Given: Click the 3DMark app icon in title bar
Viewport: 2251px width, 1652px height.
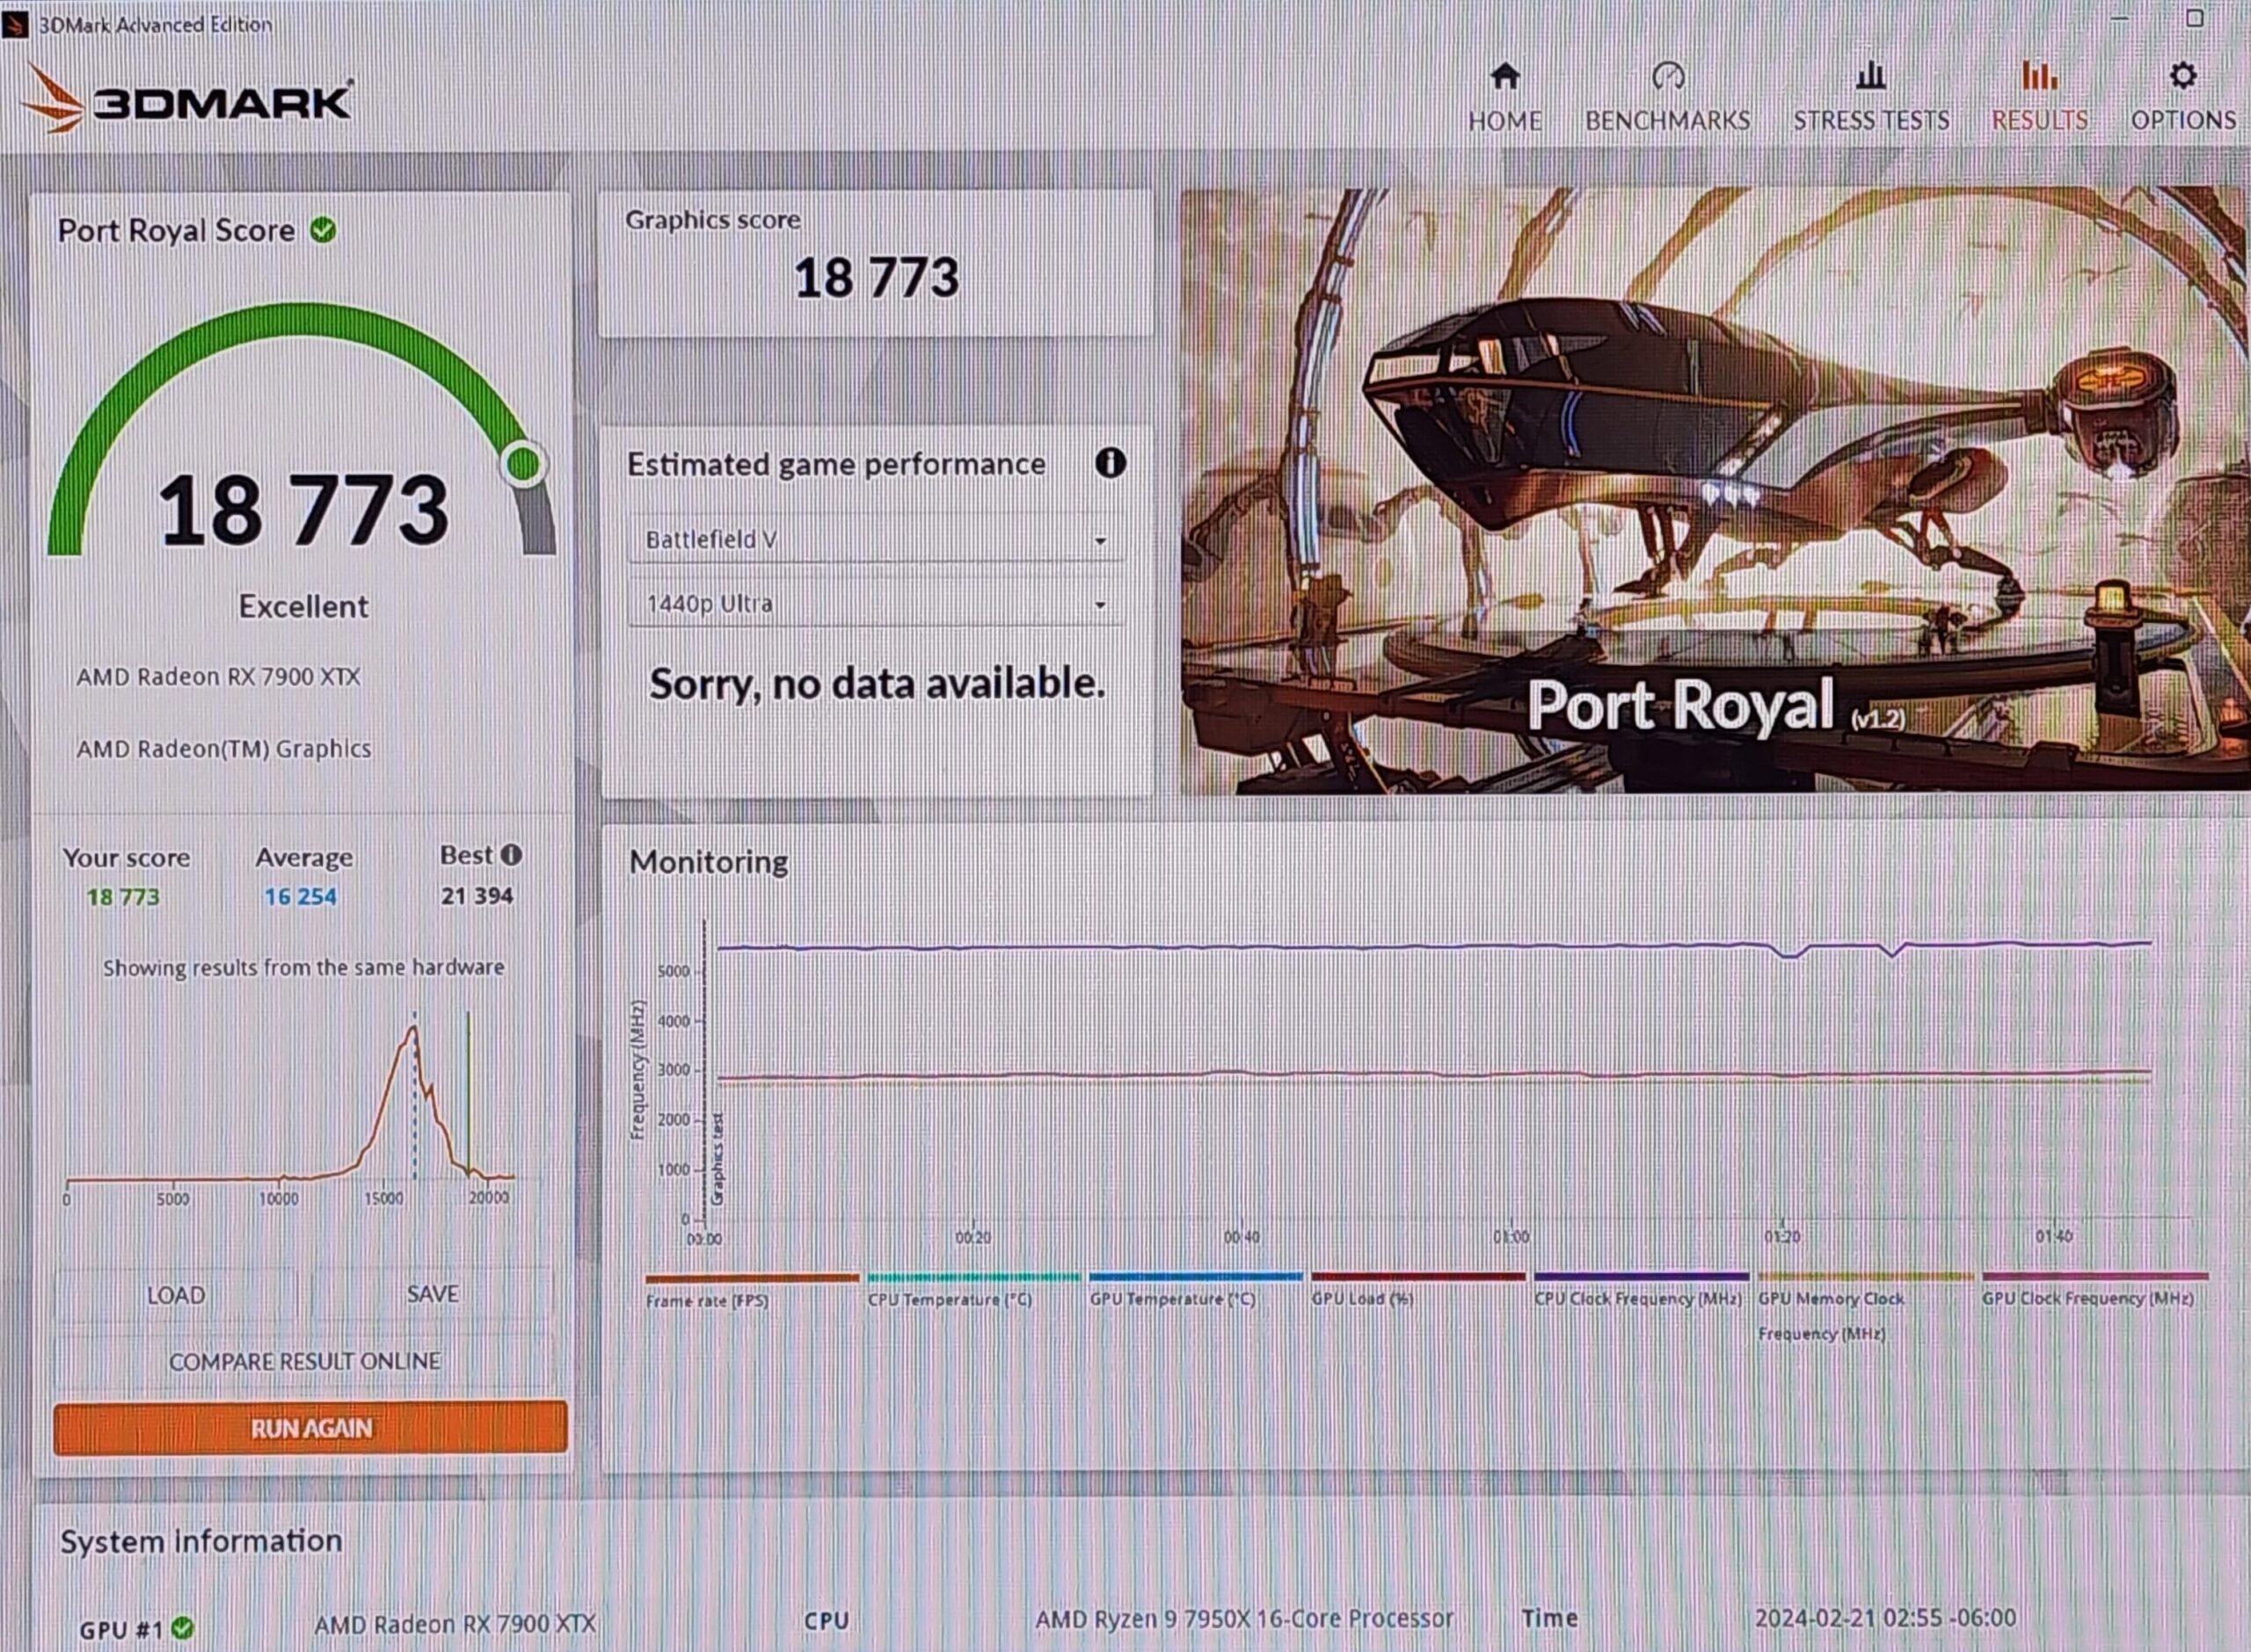Looking at the screenshot, I should pyautogui.click(x=15, y=24).
